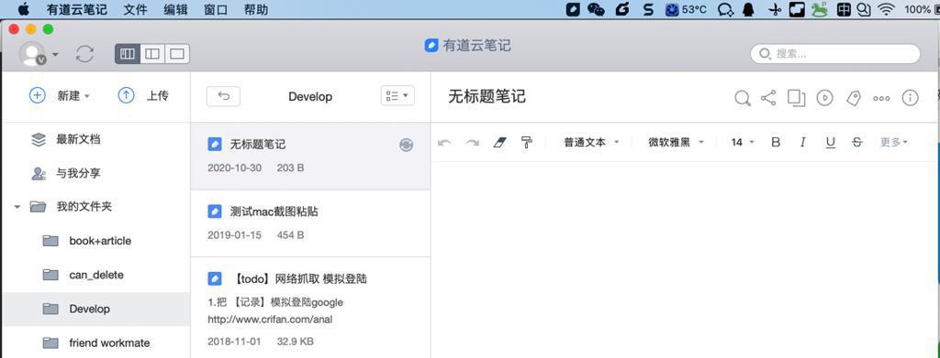Open the Apple menu
940x358 pixels.
(x=23, y=9)
